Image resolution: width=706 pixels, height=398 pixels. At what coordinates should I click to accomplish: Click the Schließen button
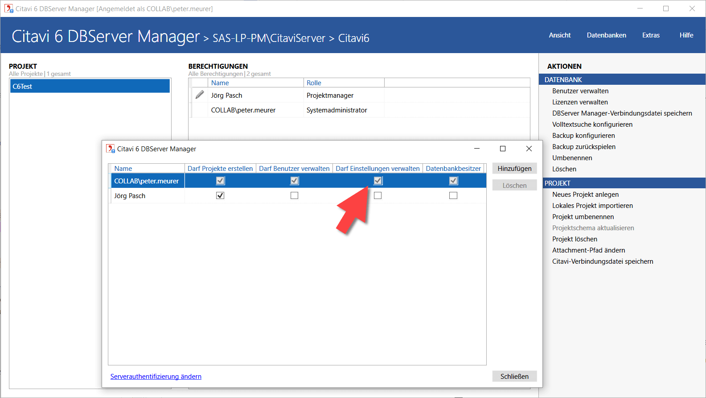[514, 377]
